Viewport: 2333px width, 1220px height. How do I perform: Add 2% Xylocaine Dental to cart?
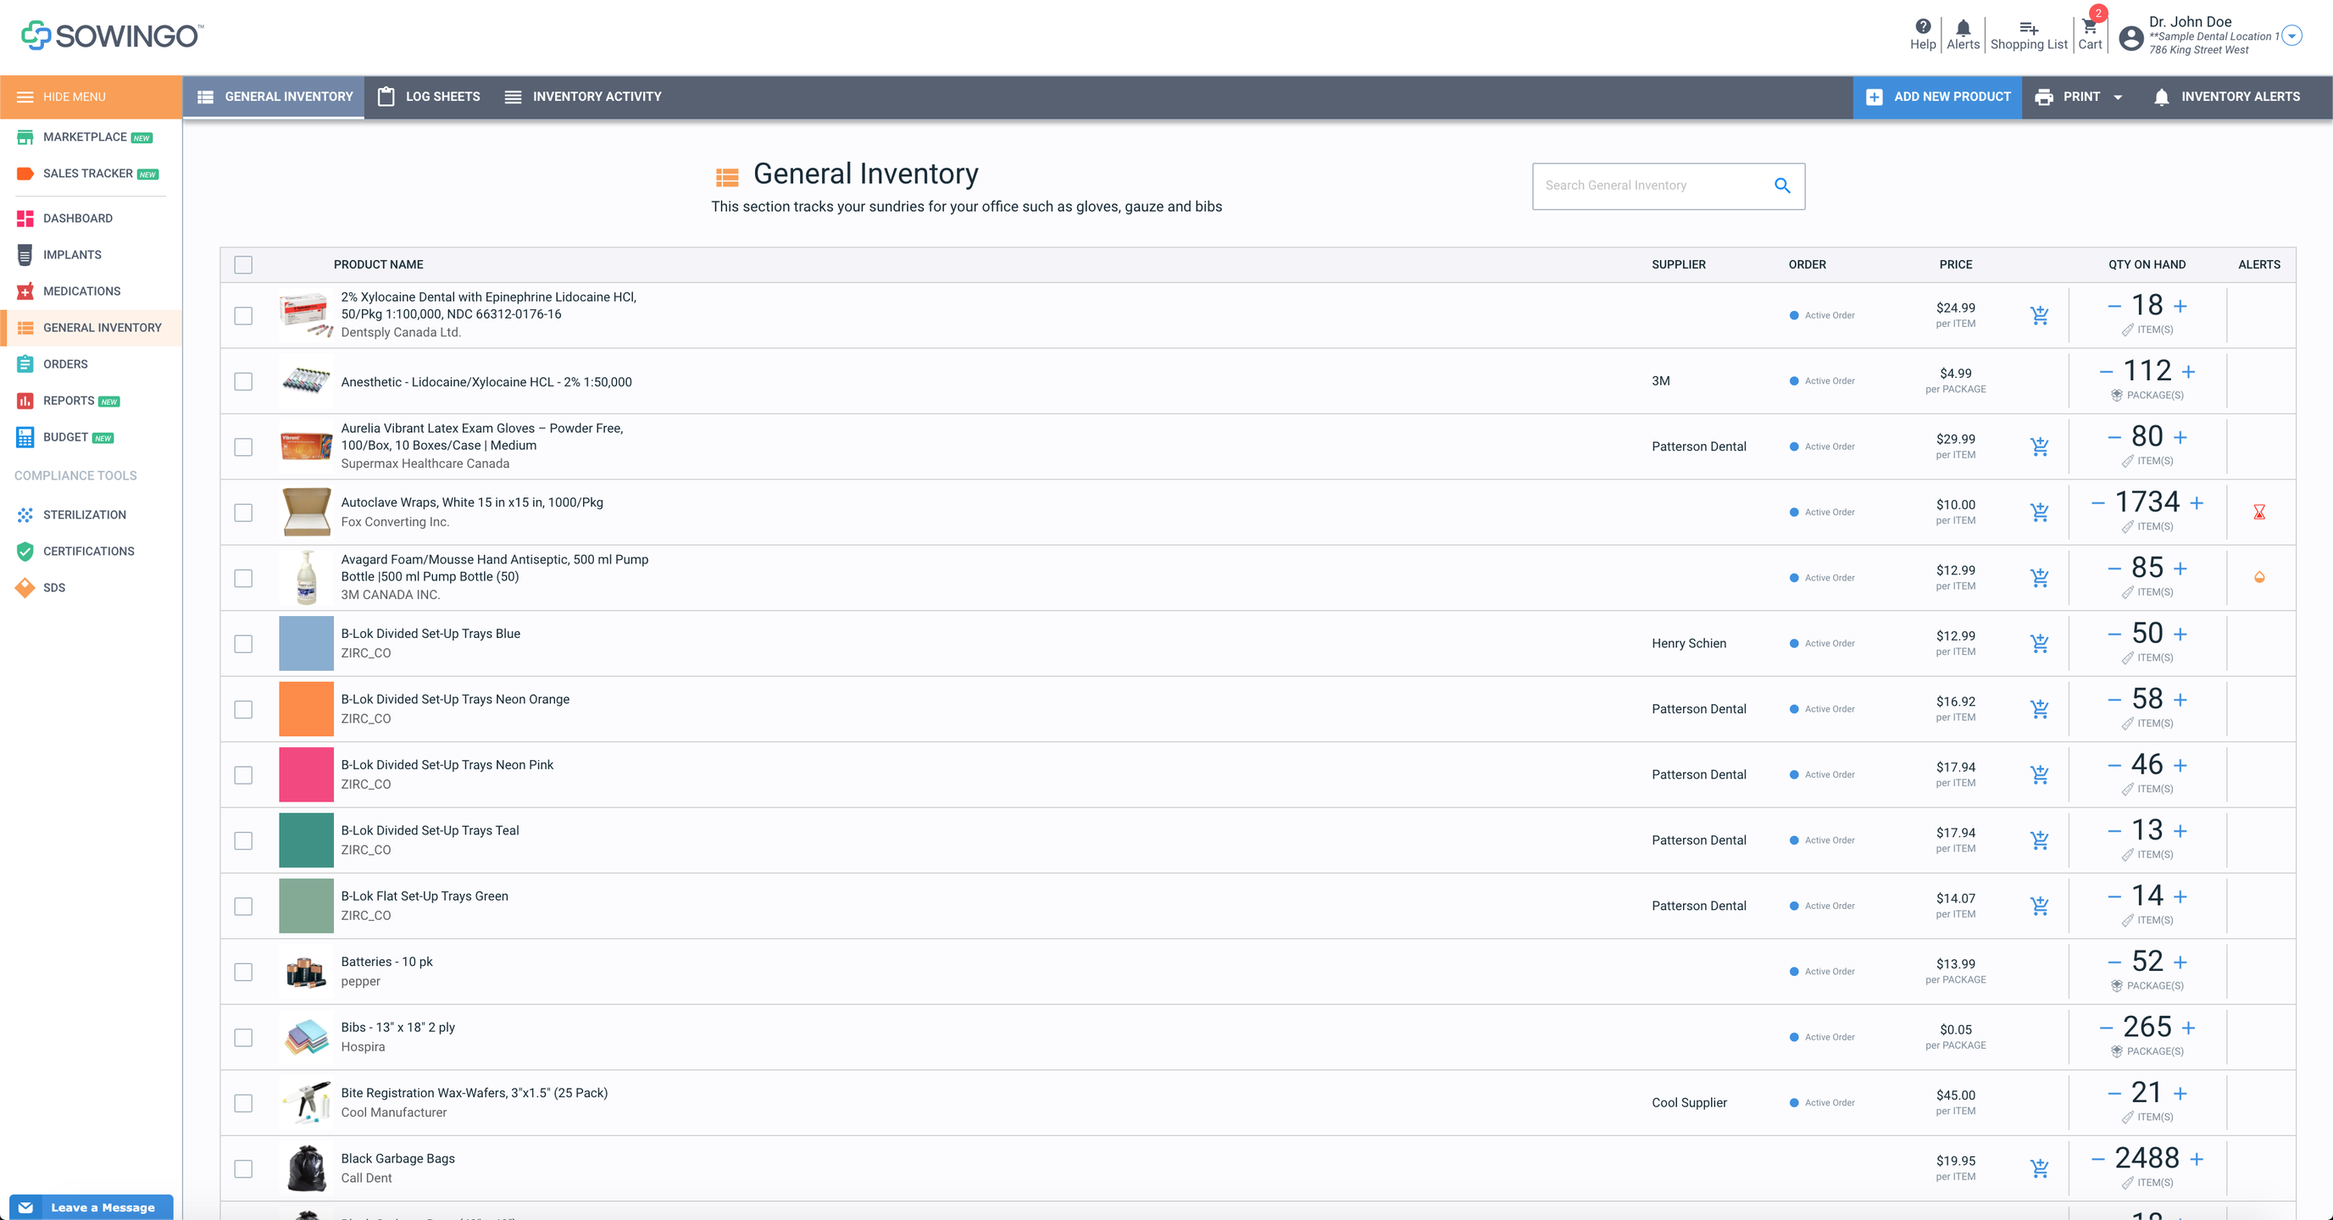coord(2039,315)
